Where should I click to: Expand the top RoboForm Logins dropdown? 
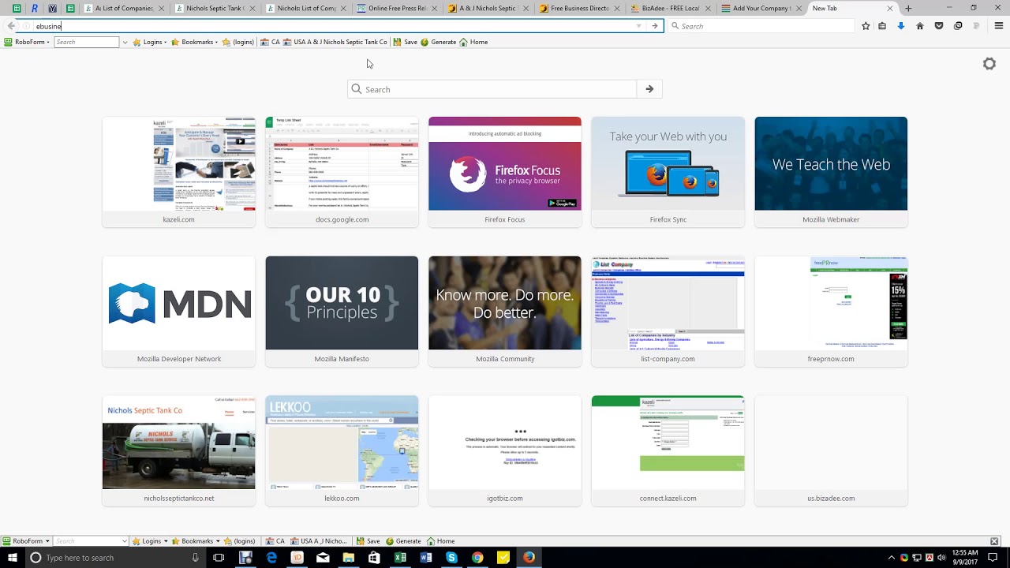pyautogui.click(x=166, y=42)
